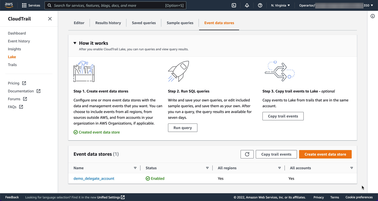The width and height of the screenshot is (378, 201).
Task: Click the external link icon beside Forums
Action: point(25,99)
